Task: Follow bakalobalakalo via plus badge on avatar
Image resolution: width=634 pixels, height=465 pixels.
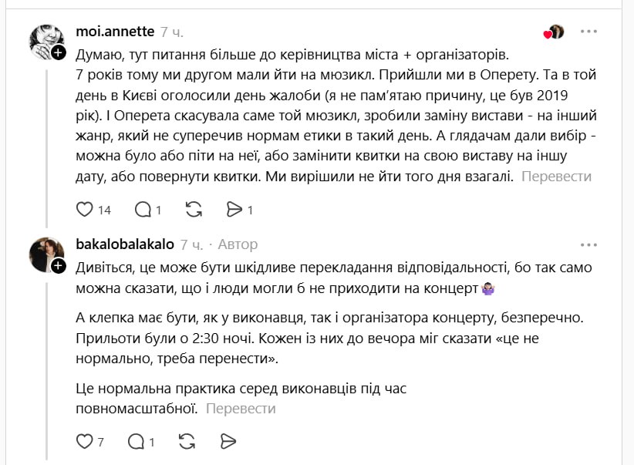Action: (x=59, y=265)
